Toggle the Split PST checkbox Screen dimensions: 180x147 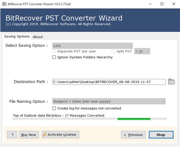(113, 51)
